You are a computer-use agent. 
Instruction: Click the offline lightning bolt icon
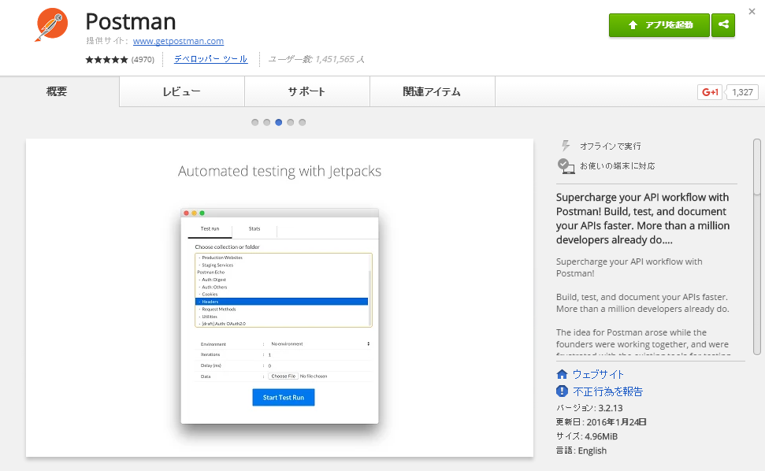pyautogui.click(x=566, y=145)
